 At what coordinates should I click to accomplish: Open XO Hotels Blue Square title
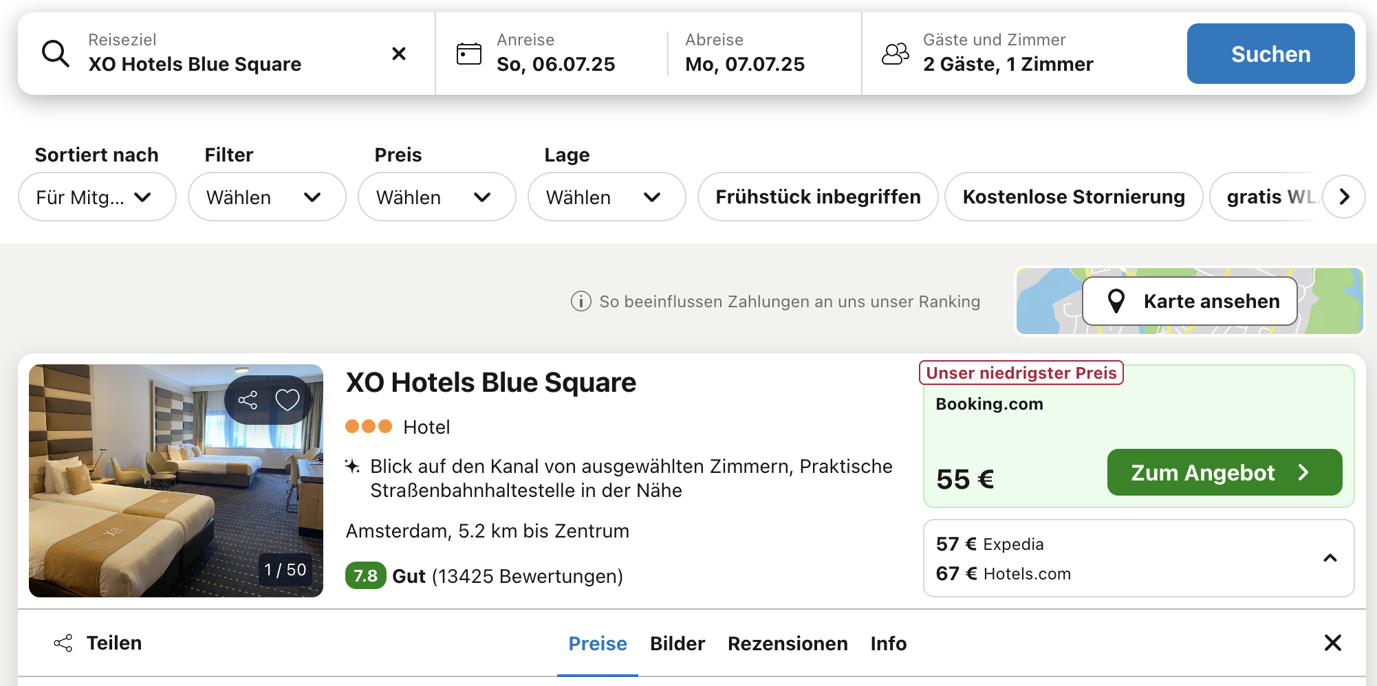pos(491,382)
